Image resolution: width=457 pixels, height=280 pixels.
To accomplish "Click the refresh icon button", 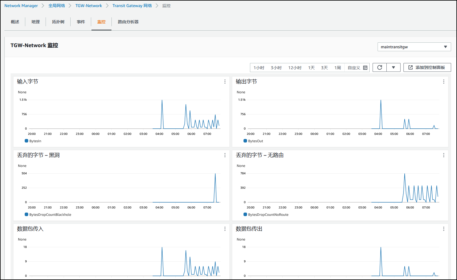I will [380, 67].
